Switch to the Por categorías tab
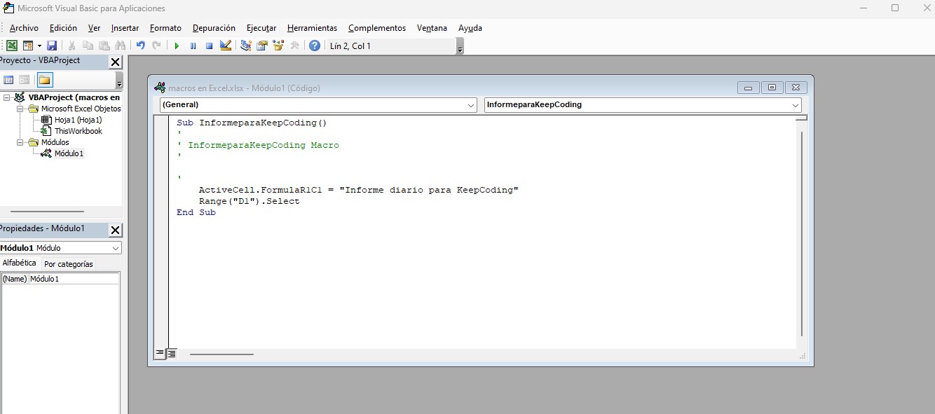The image size is (935, 414). pyautogui.click(x=68, y=264)
